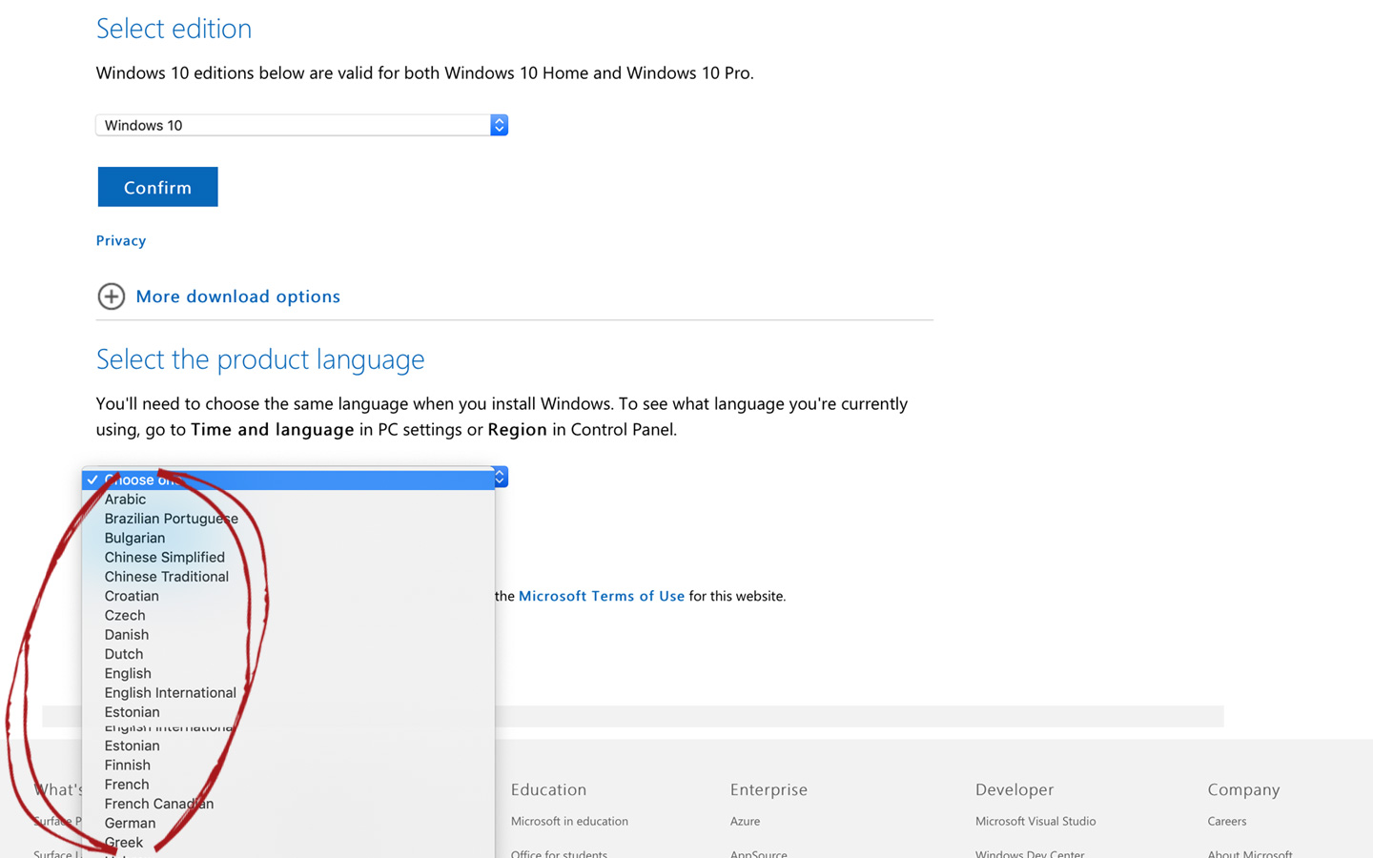Viewport: 1373px width, 858px height.
Task: Choose Arabic from the language list
Action: [288, 500]
